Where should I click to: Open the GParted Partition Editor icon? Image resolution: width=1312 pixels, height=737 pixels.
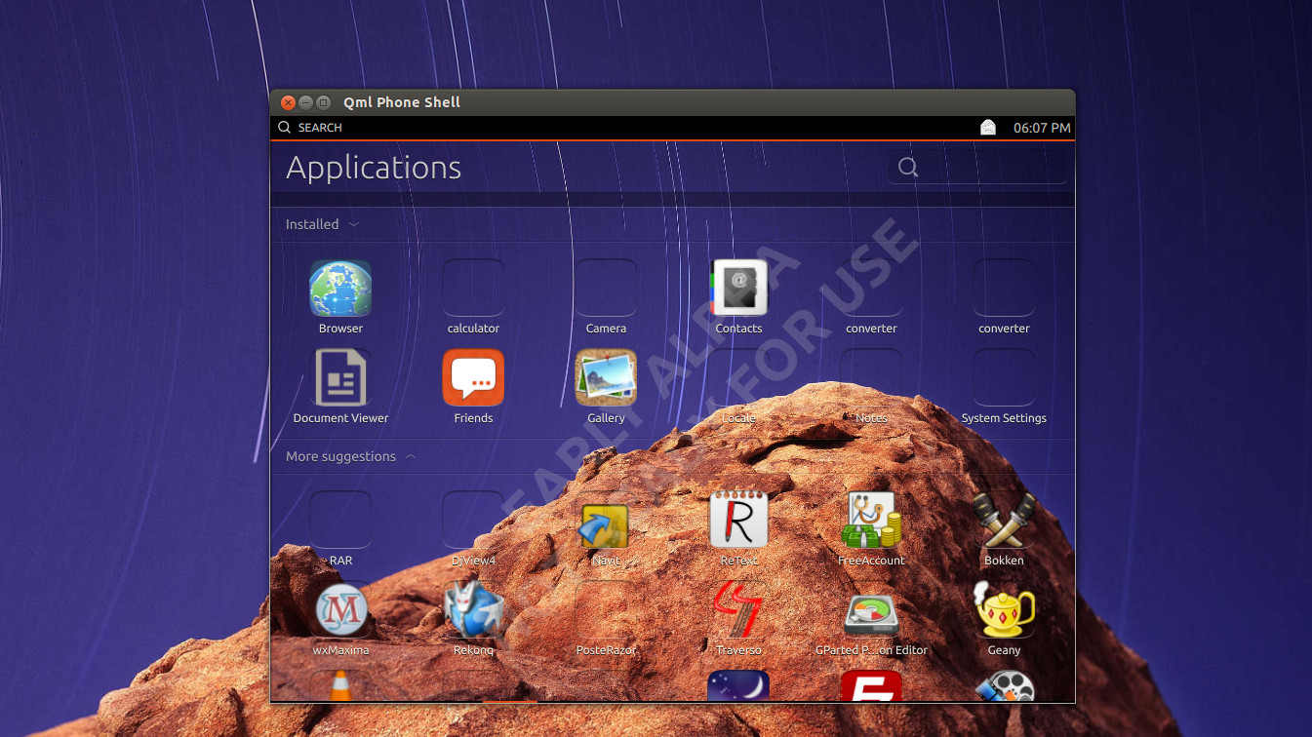pos(871,610)
